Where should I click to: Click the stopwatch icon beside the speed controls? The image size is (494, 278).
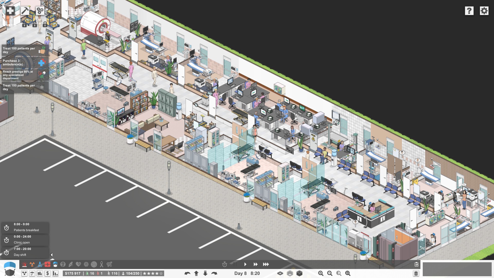tap(225, 264)
